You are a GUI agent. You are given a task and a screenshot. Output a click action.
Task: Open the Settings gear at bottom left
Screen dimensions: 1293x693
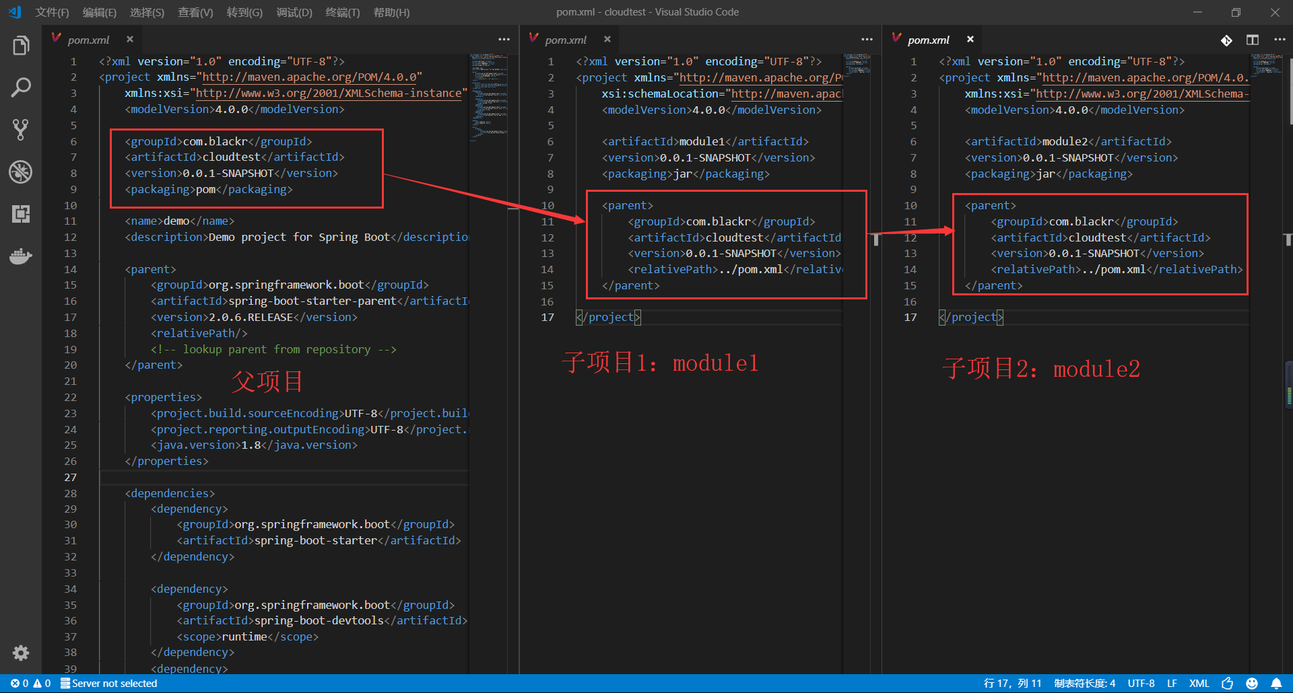pos(20,653)
